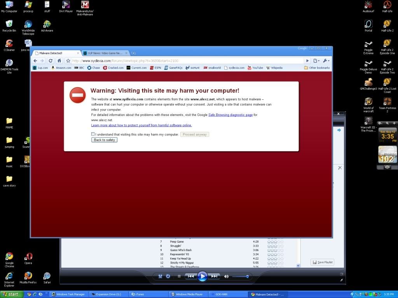The image size is (398, 298).
Task: Toggle repeat in Media Player
Action: 168,276
